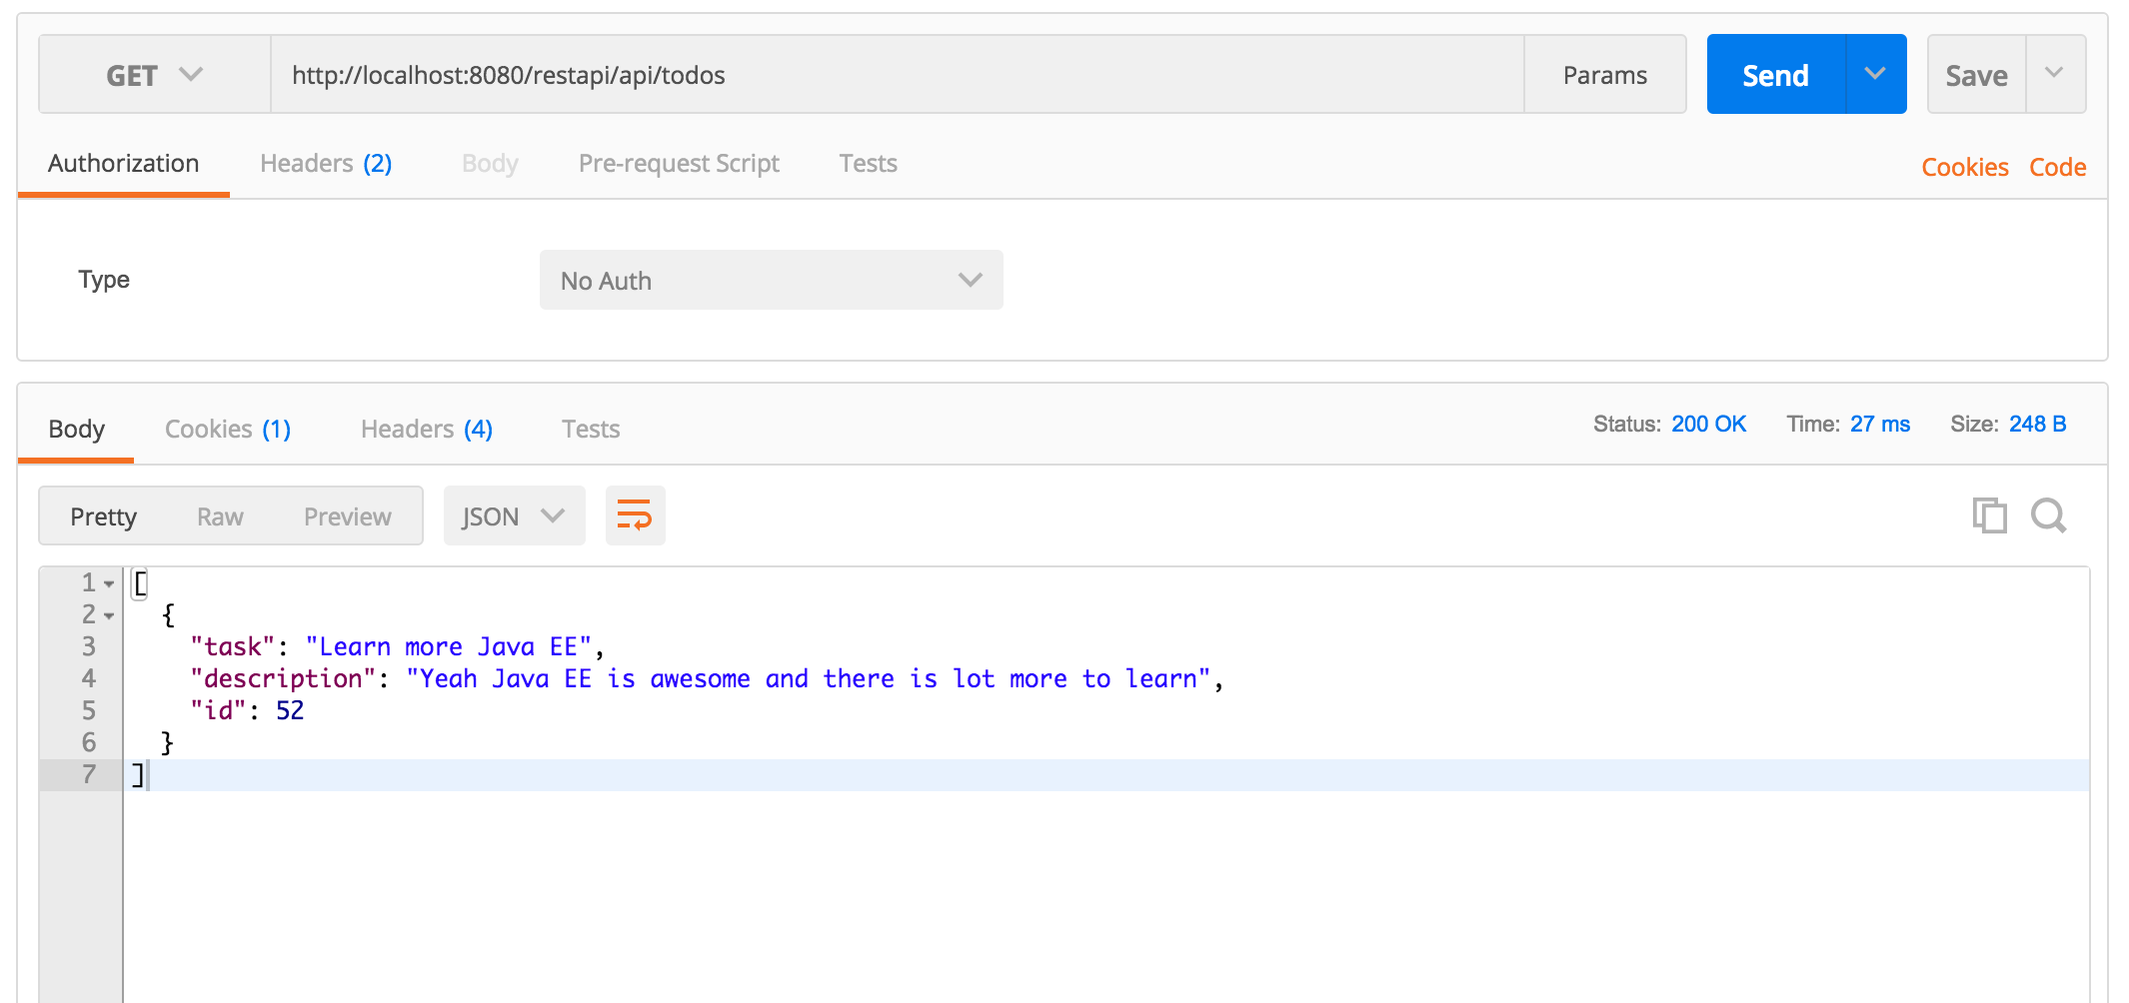Open the JSON format dropdown

pyautogui.click(x=514, y=515)
